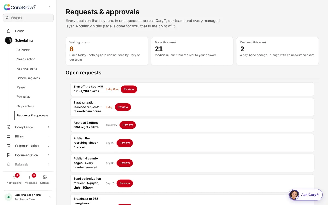The height and width of the screenshot is (205, 328).
Task: Click the Billing card icon
Action: [9, 136]
